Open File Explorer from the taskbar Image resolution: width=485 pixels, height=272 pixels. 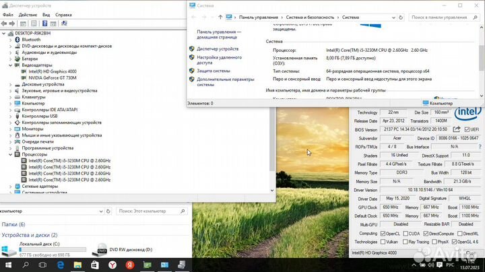77,265
